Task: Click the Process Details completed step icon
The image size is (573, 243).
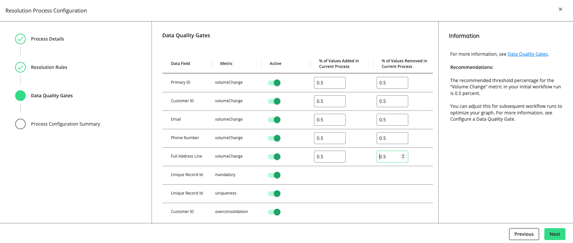Action: coord(20,39)
